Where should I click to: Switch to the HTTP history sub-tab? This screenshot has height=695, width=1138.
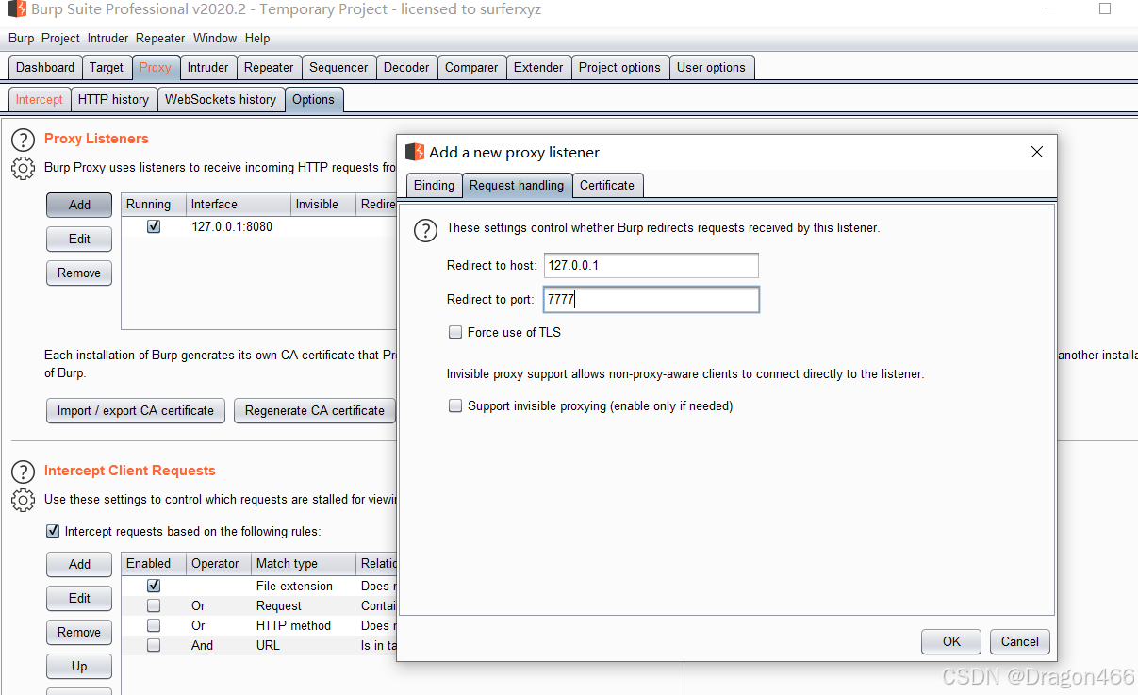click(x=113, y=99)
